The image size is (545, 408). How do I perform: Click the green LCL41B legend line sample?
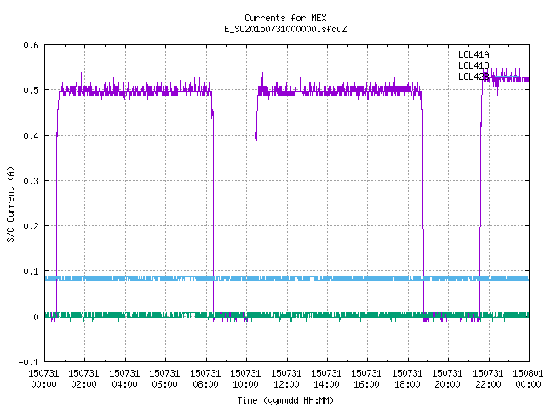tap(507, 65)
